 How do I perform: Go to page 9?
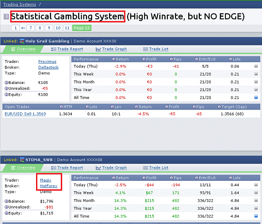point(49,28)
